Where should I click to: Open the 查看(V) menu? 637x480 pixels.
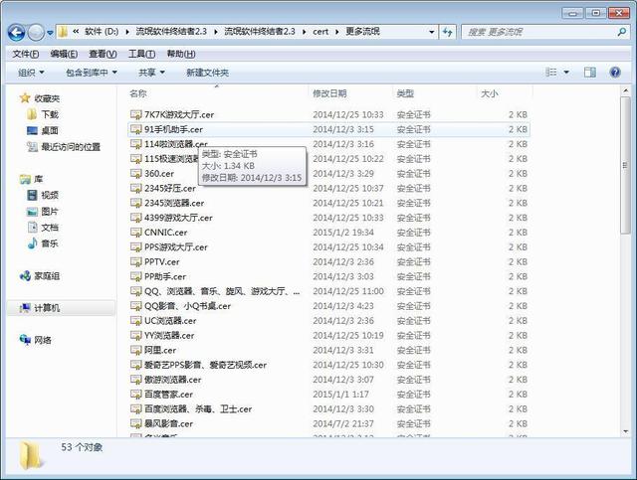103,54
